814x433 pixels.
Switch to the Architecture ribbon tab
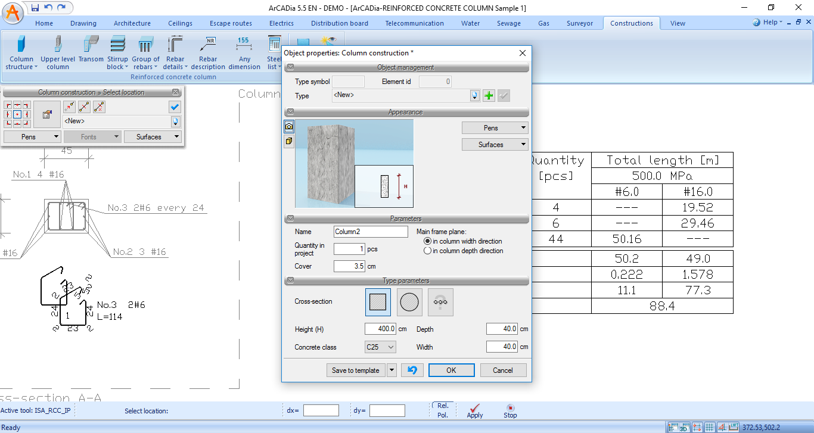(x=132, y=23)
